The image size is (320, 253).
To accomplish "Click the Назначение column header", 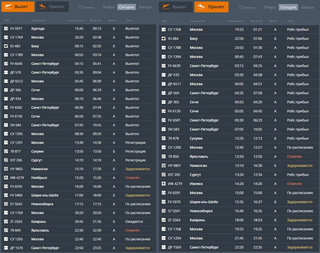I will click(38, 21).
